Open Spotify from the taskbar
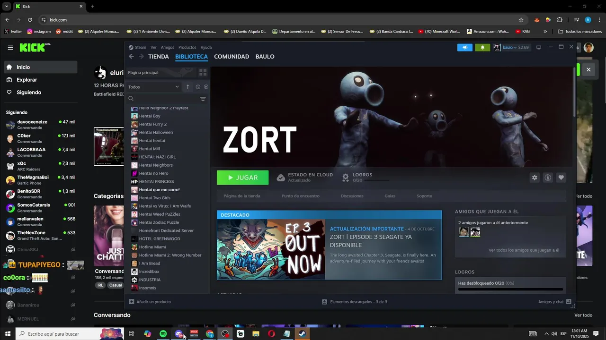 [x=163, y=334]
